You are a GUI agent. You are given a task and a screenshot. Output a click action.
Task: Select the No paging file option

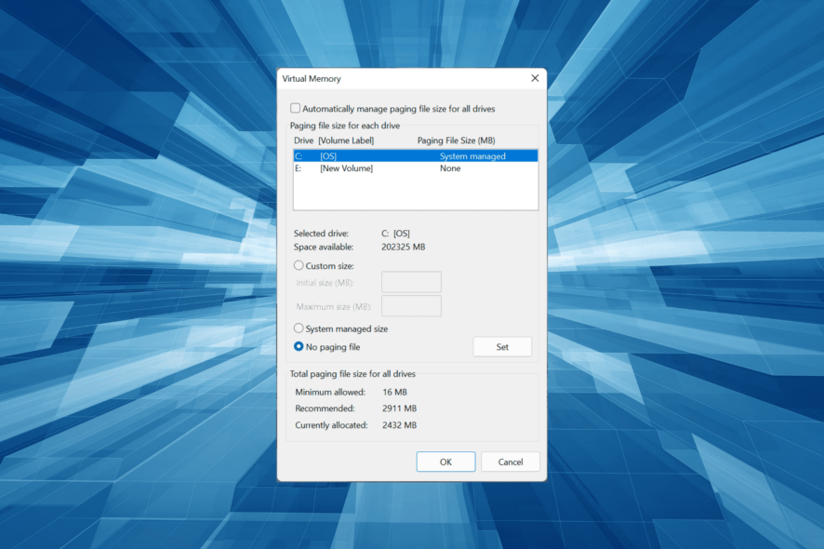pos(299,345)
